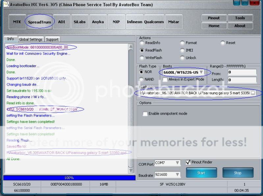Click status bar cell '00EF004000180000'
The width and height of the screenshot is (263, 196).
coord(66,184)
